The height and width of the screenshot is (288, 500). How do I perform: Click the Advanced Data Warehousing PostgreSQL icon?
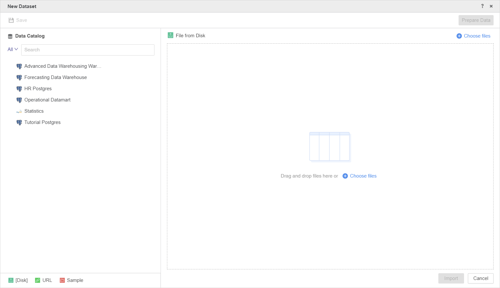coord(19,66)
